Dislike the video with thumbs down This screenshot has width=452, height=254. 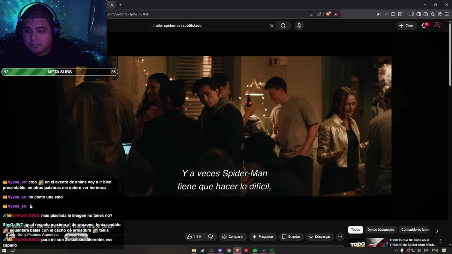(x=210, y=237)
